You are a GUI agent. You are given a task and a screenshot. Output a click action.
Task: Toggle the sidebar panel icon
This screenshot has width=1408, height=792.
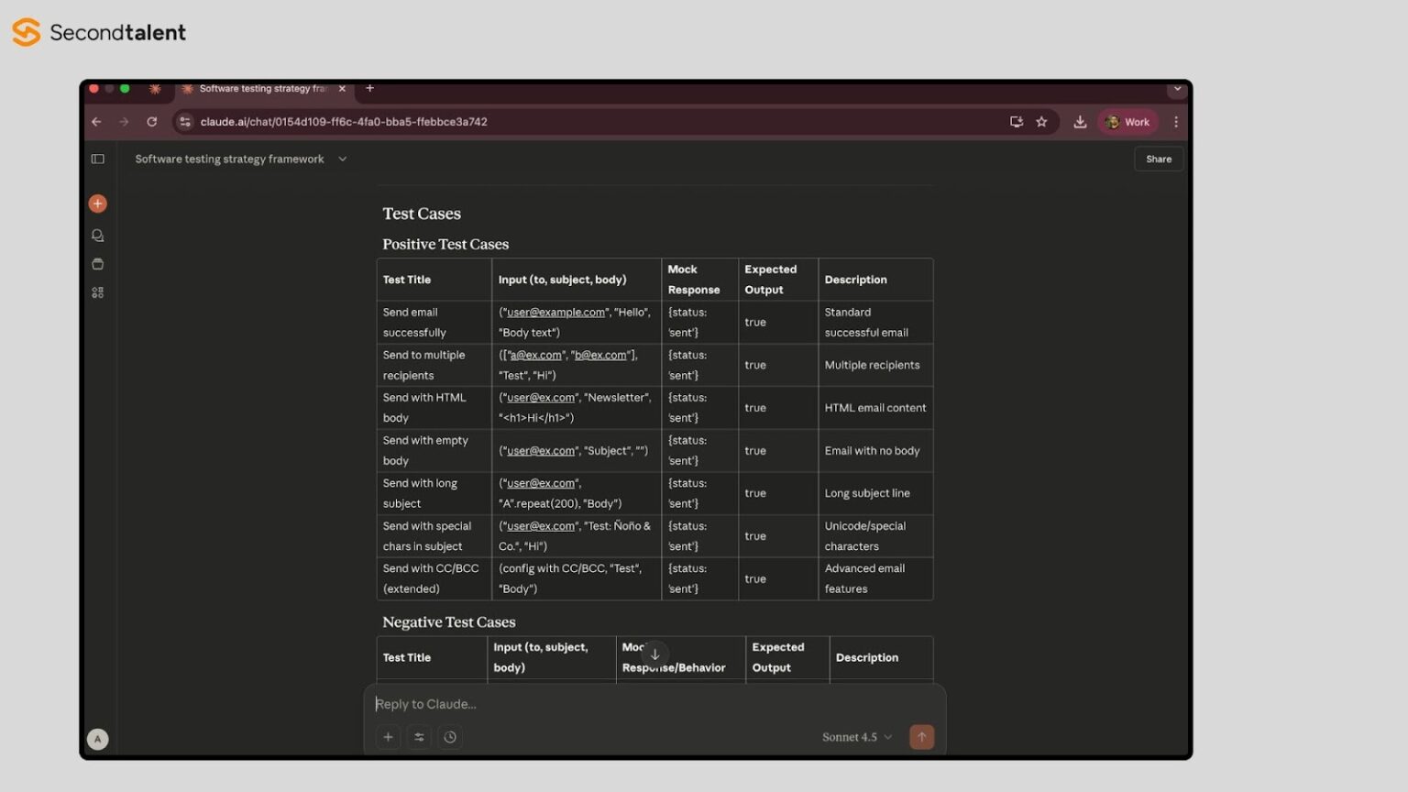point(97,159)
